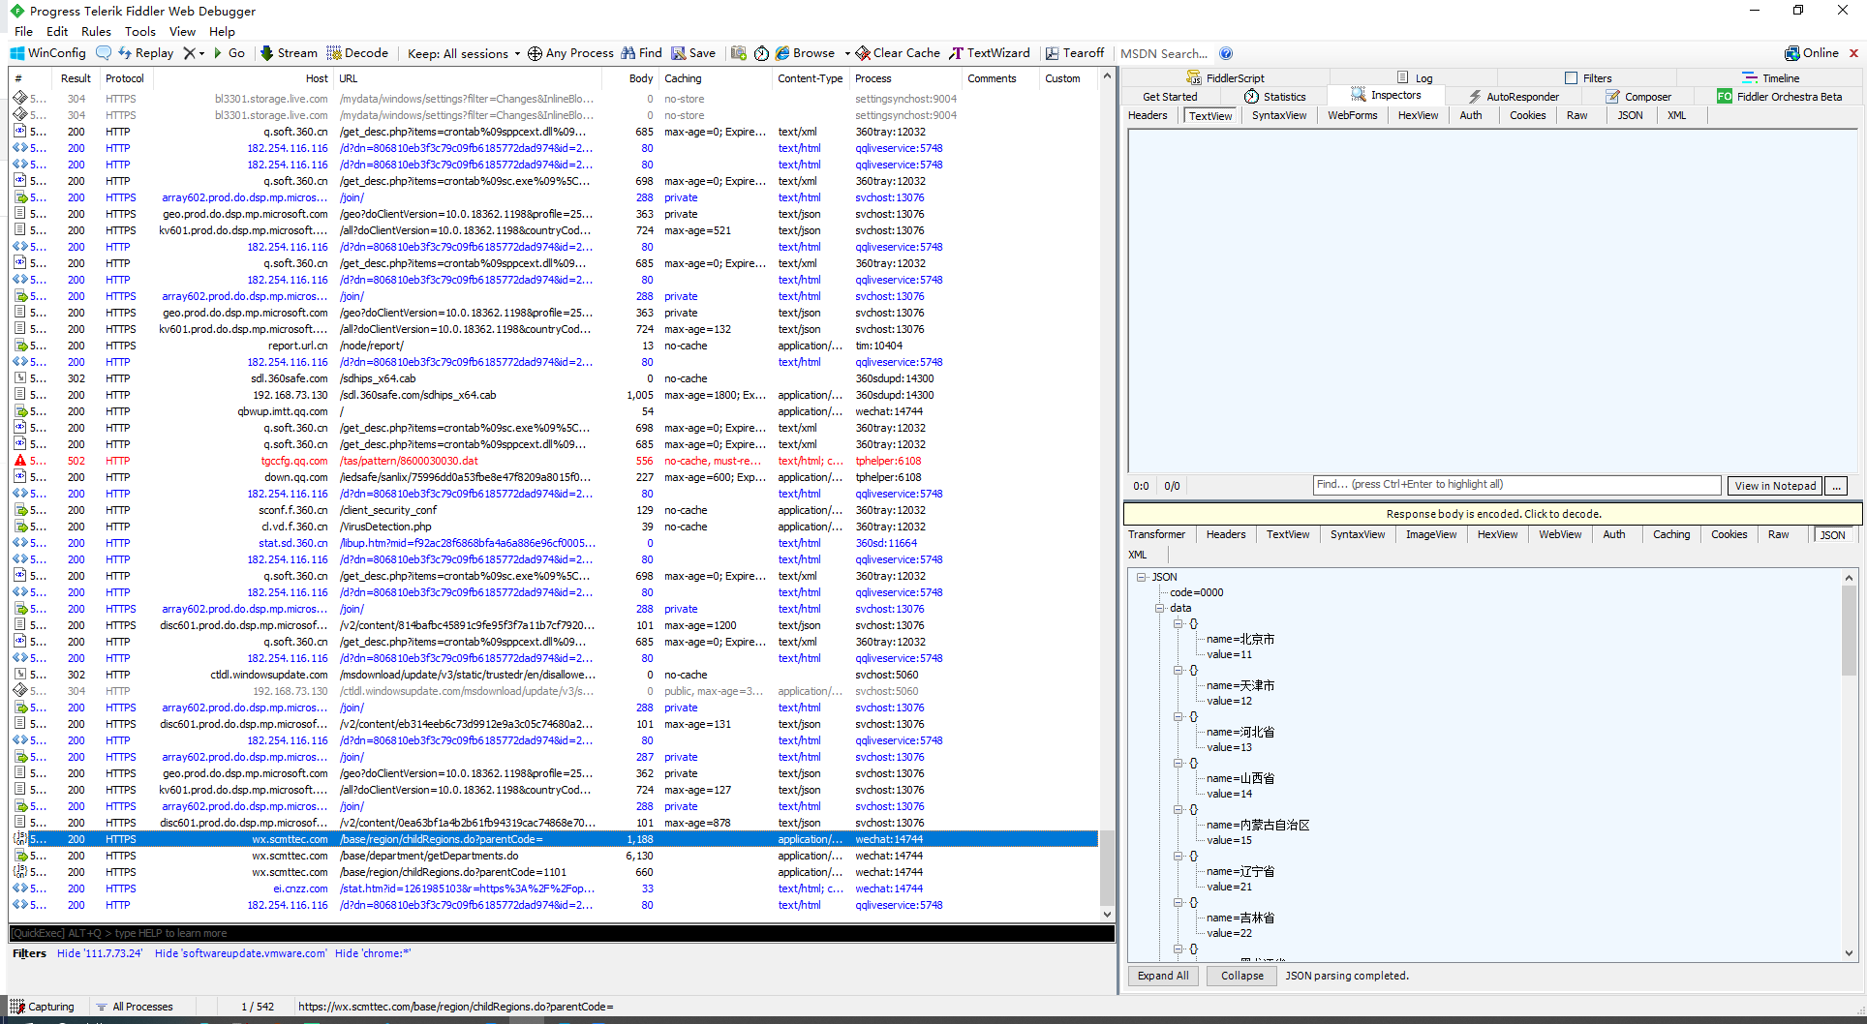Click the Go resume button
Image resolution: width=1867 pixels, height=1024 pixels.
point(229,53)
